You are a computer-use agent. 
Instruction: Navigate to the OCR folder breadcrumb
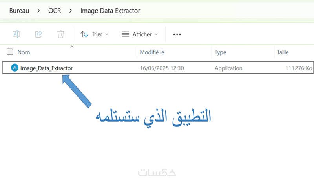pyautogui.click(x=54, y=11)
